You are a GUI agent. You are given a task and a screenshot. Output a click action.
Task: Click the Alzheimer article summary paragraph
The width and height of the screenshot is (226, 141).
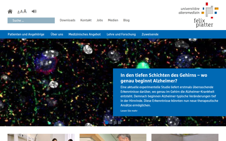(169, 96)
